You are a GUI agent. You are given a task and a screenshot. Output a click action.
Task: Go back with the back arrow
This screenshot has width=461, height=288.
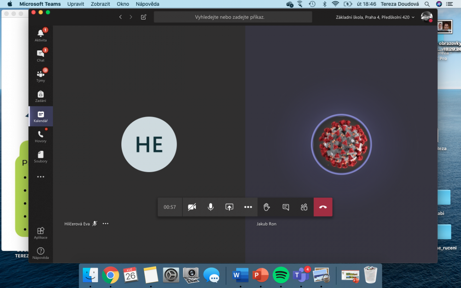click(121, 17)
